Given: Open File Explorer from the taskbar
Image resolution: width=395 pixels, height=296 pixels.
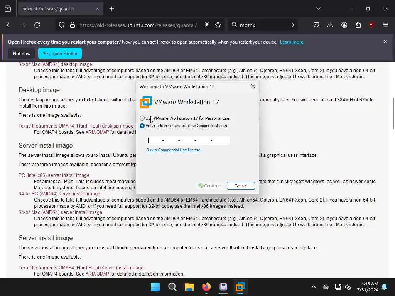Looking at the screenshot, I should click(189, 287).
